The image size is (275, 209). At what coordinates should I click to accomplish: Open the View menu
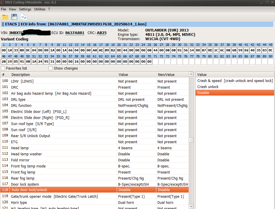click(x=13, y=9)
